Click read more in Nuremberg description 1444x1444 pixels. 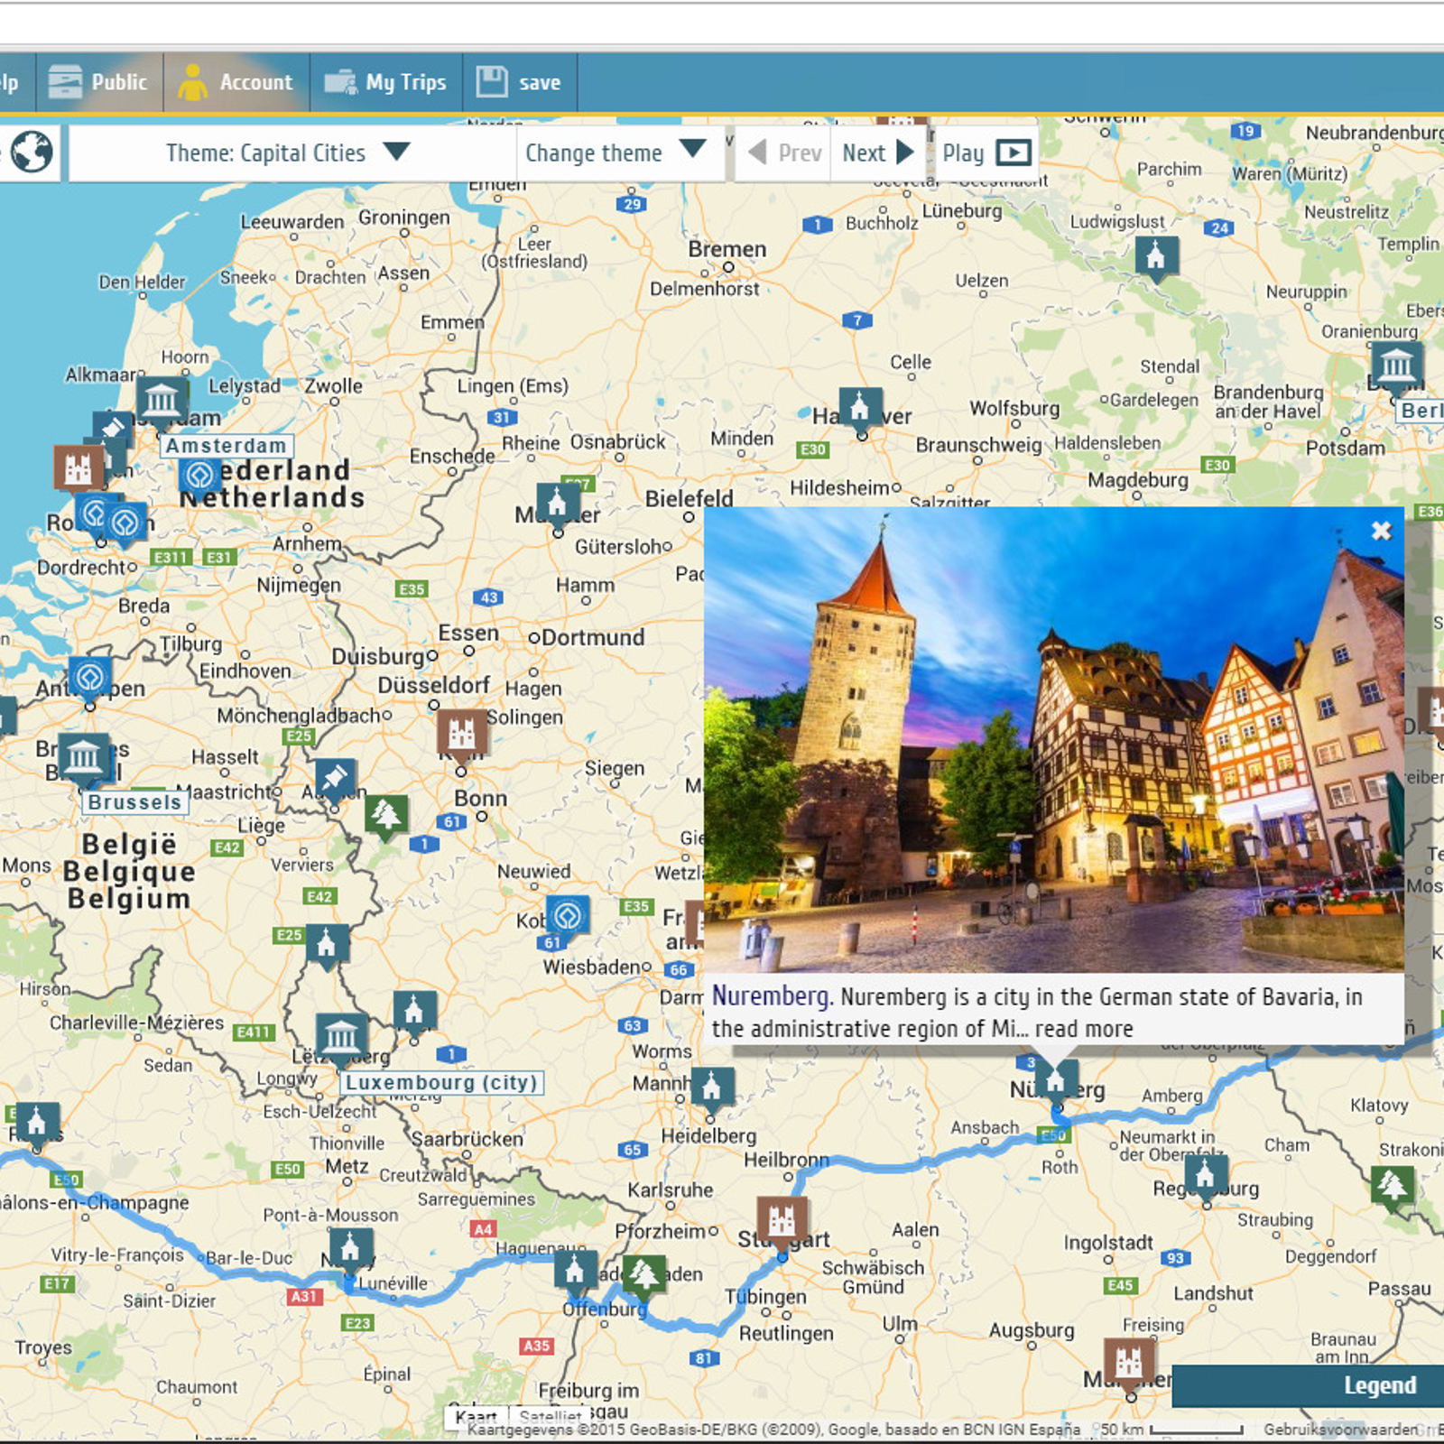[1083, 1029]
